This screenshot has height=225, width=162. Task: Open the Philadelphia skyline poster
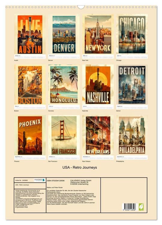click(x=132, y=136)
